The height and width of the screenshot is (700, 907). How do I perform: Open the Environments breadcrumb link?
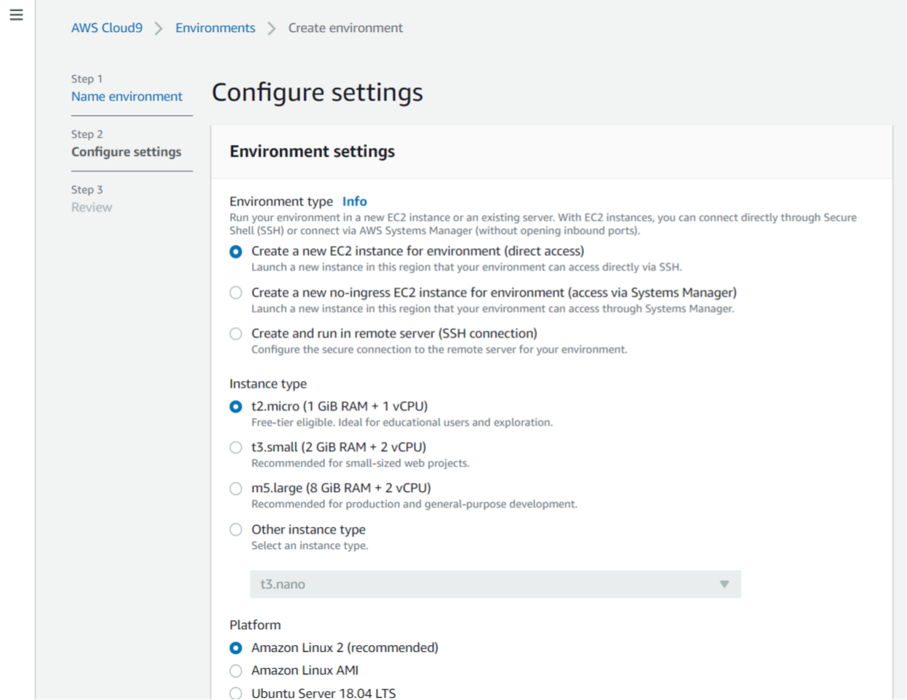click(x=215, y=28)
